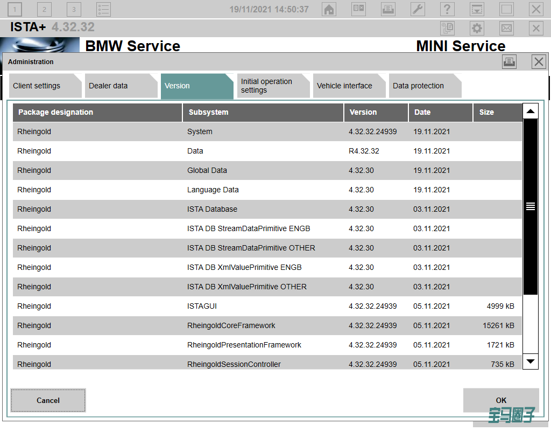Click the Date column header
Image resolution: width=551 pixels, height=431 pixels.
pyautogui.click(x=441, y=112)
